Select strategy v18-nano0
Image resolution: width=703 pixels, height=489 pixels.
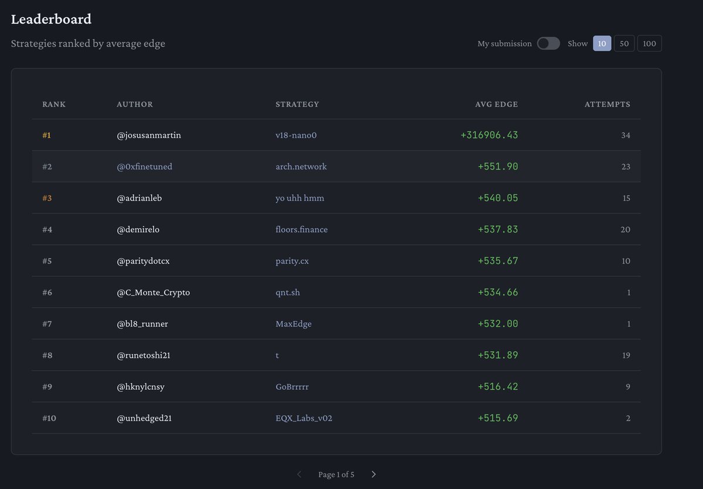(x=296, y=135)
